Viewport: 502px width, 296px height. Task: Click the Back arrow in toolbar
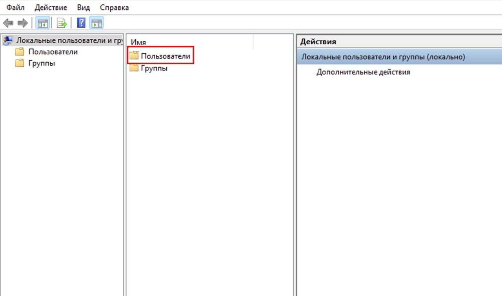click(x=8, y=23)
